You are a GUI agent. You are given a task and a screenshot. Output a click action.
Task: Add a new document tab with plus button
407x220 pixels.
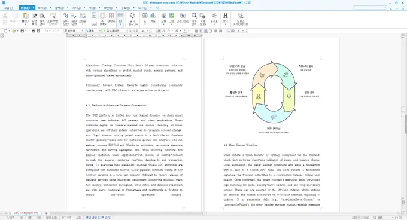click(x=46, y=213)
